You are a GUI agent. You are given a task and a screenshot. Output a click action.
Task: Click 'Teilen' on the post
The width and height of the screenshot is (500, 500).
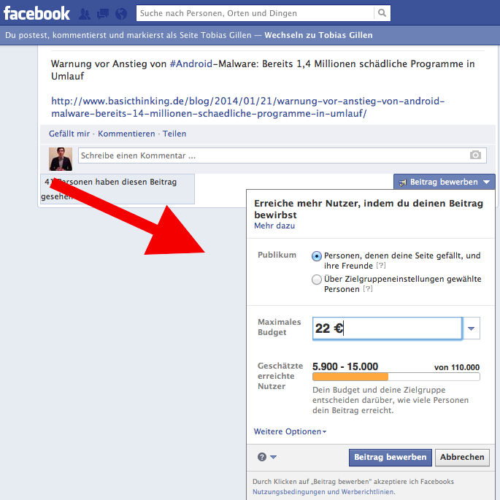pyautogui.click(x=174, y=134)
